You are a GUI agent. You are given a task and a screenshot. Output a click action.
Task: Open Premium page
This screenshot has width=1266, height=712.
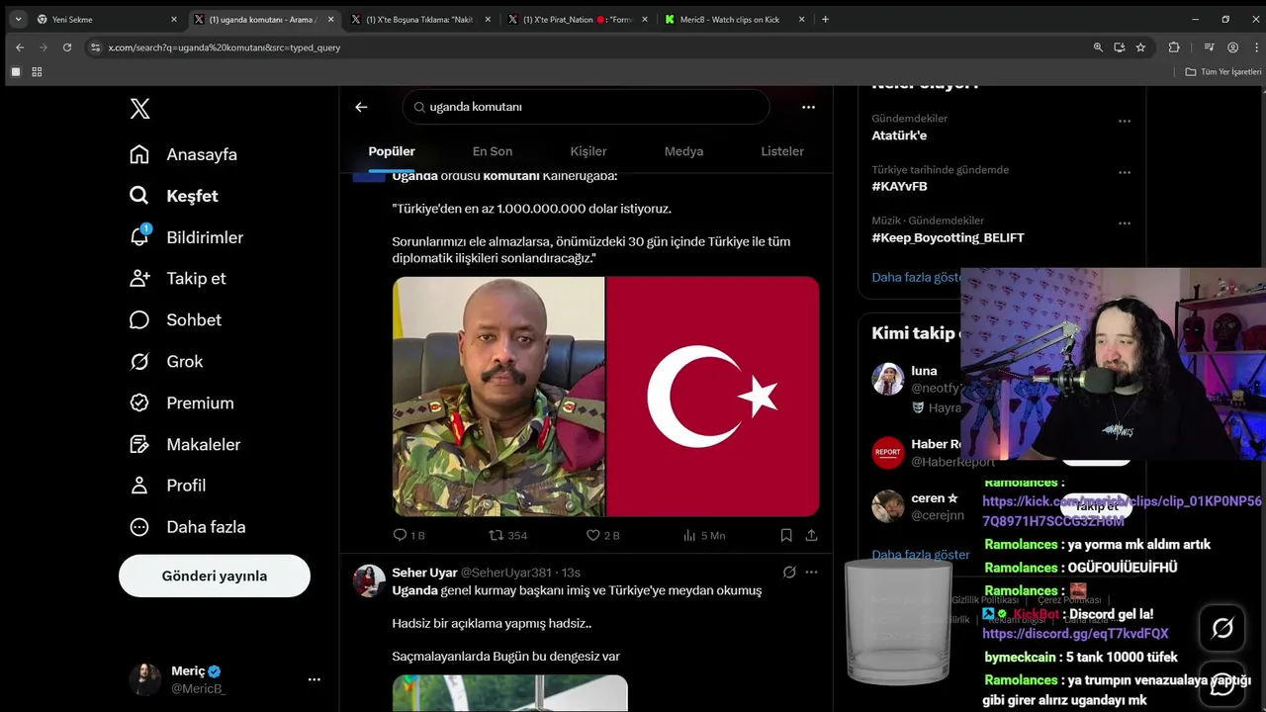pyautogui.click(x=182, y=402)
